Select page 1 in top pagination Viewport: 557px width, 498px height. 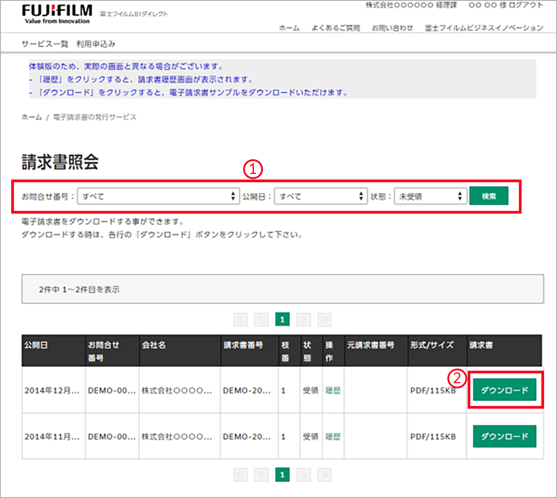point(282,319)
